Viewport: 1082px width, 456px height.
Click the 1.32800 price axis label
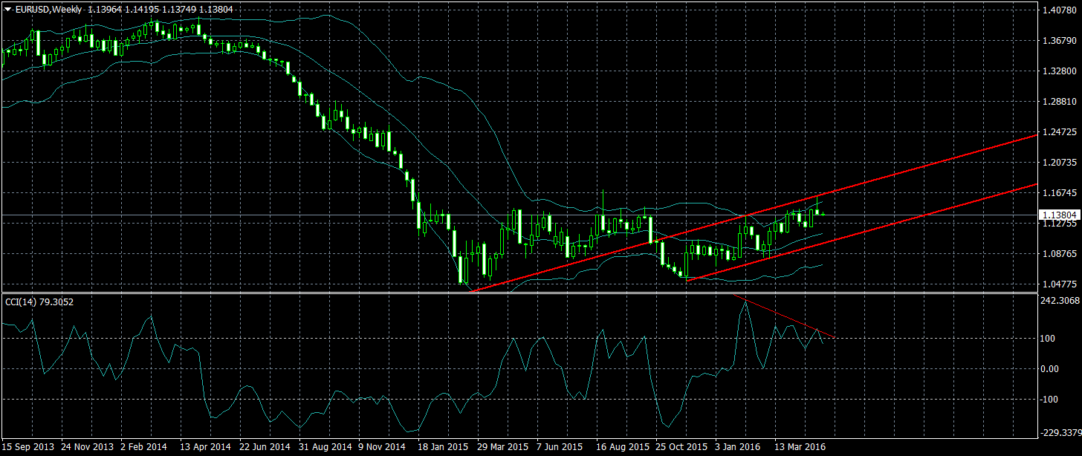click(x=1059, y=71)
